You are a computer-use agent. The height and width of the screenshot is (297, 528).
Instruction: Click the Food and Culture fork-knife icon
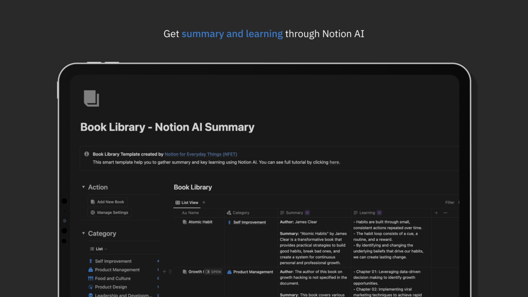90,279
